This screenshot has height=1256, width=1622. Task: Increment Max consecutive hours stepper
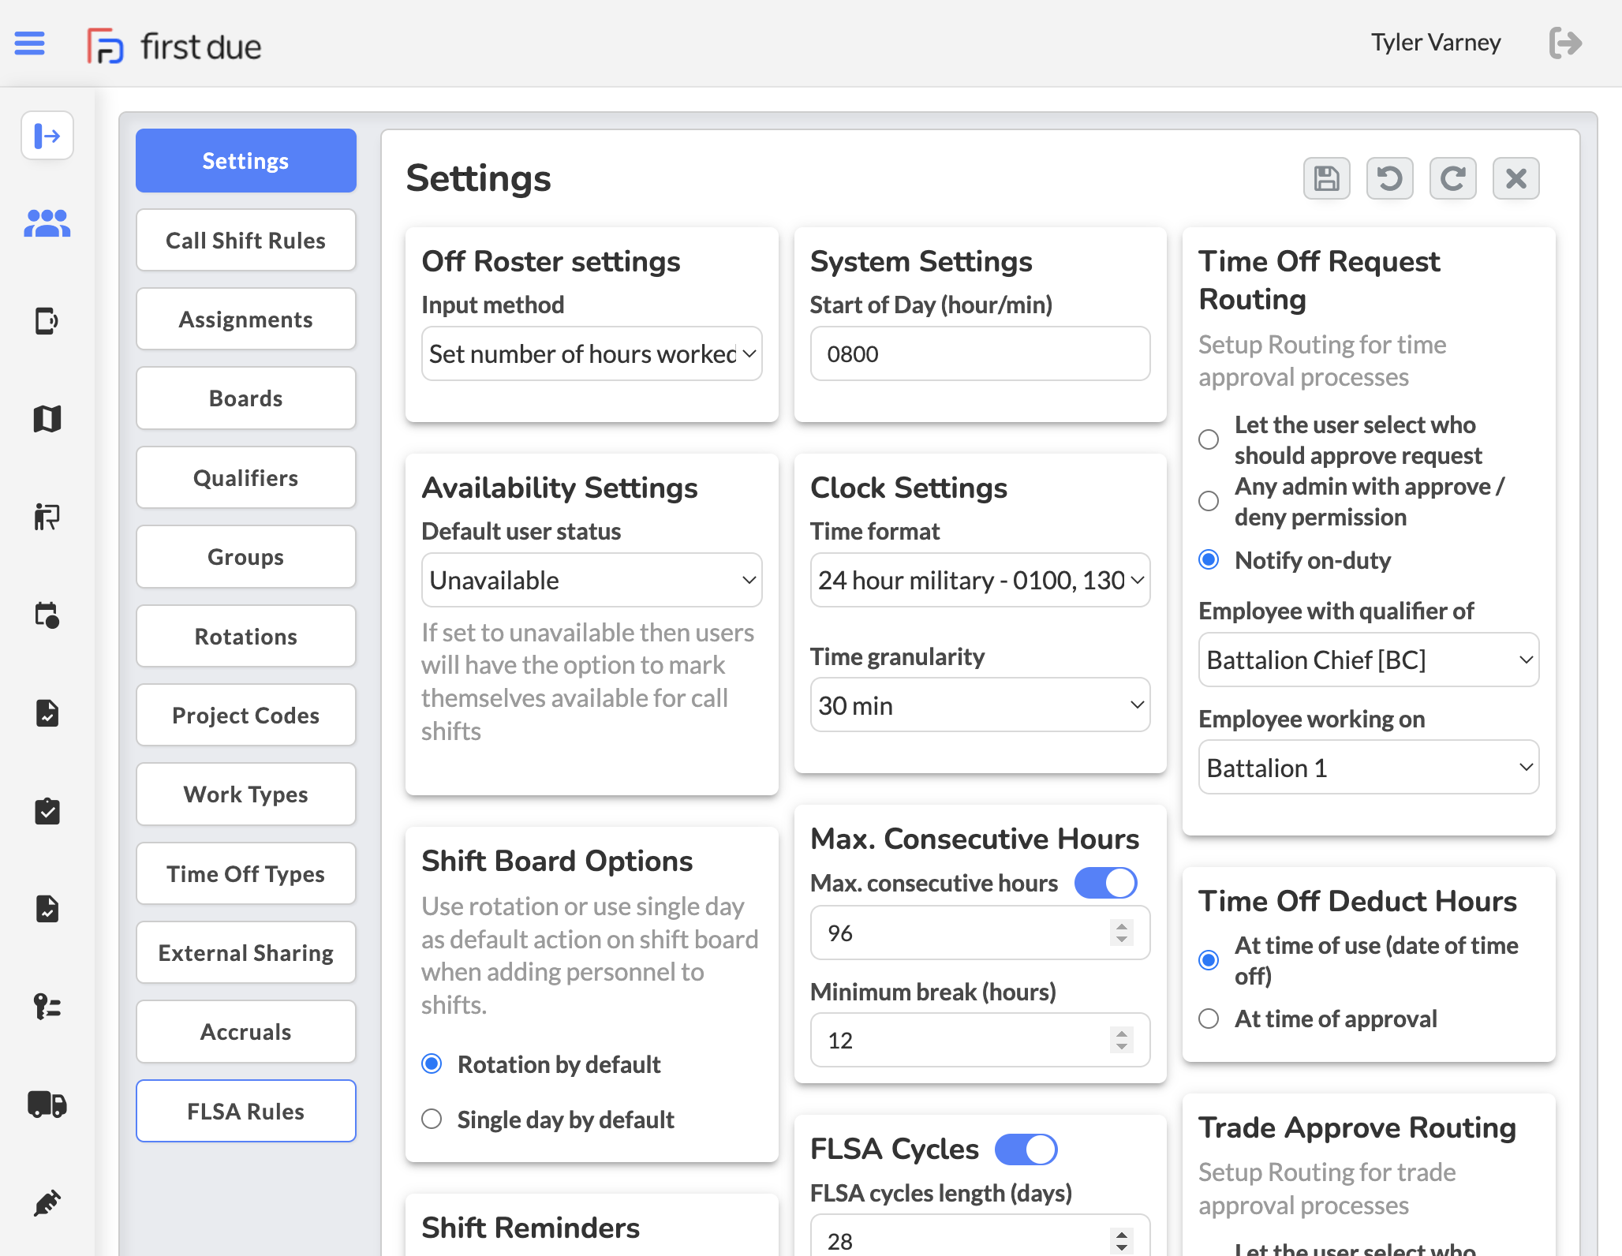(1120, 925)
